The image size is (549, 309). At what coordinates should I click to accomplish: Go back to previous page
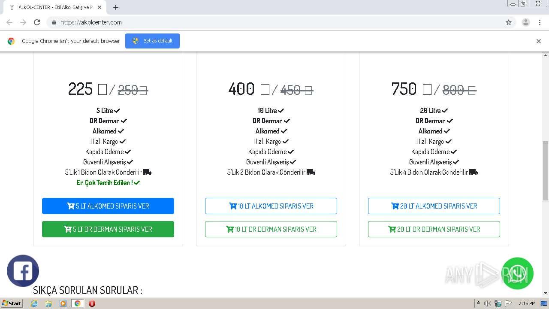[9, 22]
